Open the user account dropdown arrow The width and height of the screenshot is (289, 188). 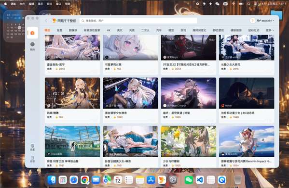[x=274, y=21]
